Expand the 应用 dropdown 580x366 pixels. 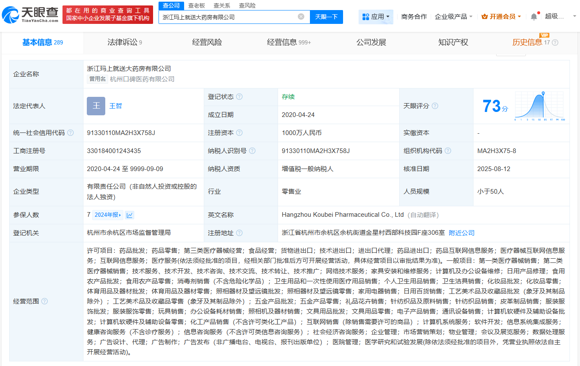376,17
